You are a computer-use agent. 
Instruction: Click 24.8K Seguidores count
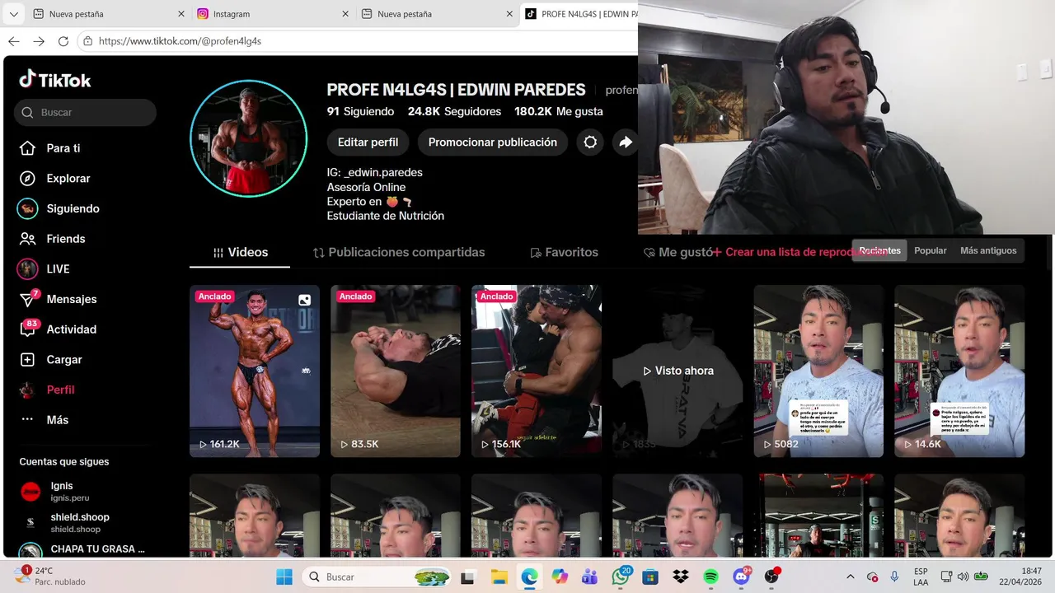coord(454,111)
